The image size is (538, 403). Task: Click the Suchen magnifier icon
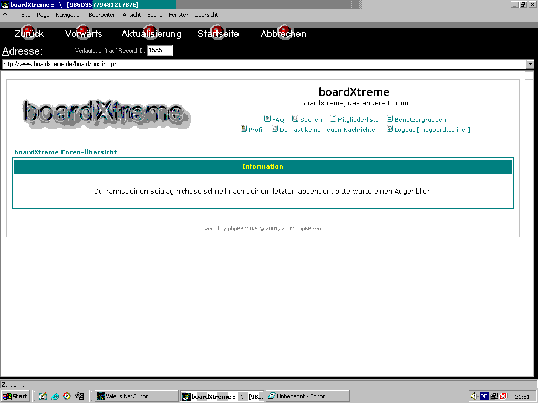(295, 119)
